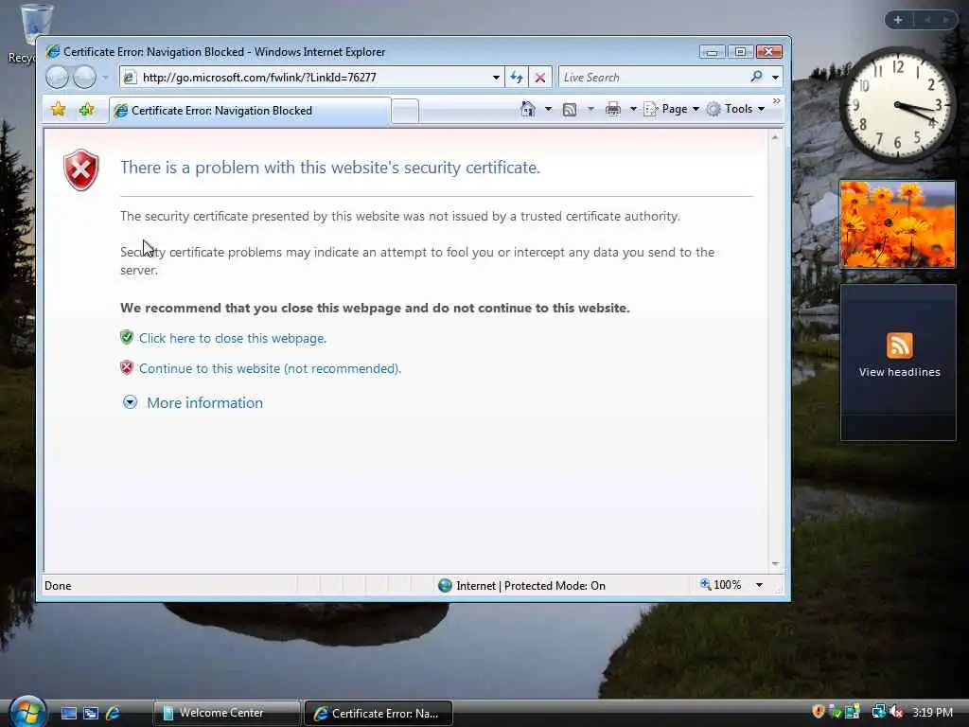The width and height of the screenshot is (969, 727).
Task: Click the orange RSS feed gadget icon
Action: (899, 345)
